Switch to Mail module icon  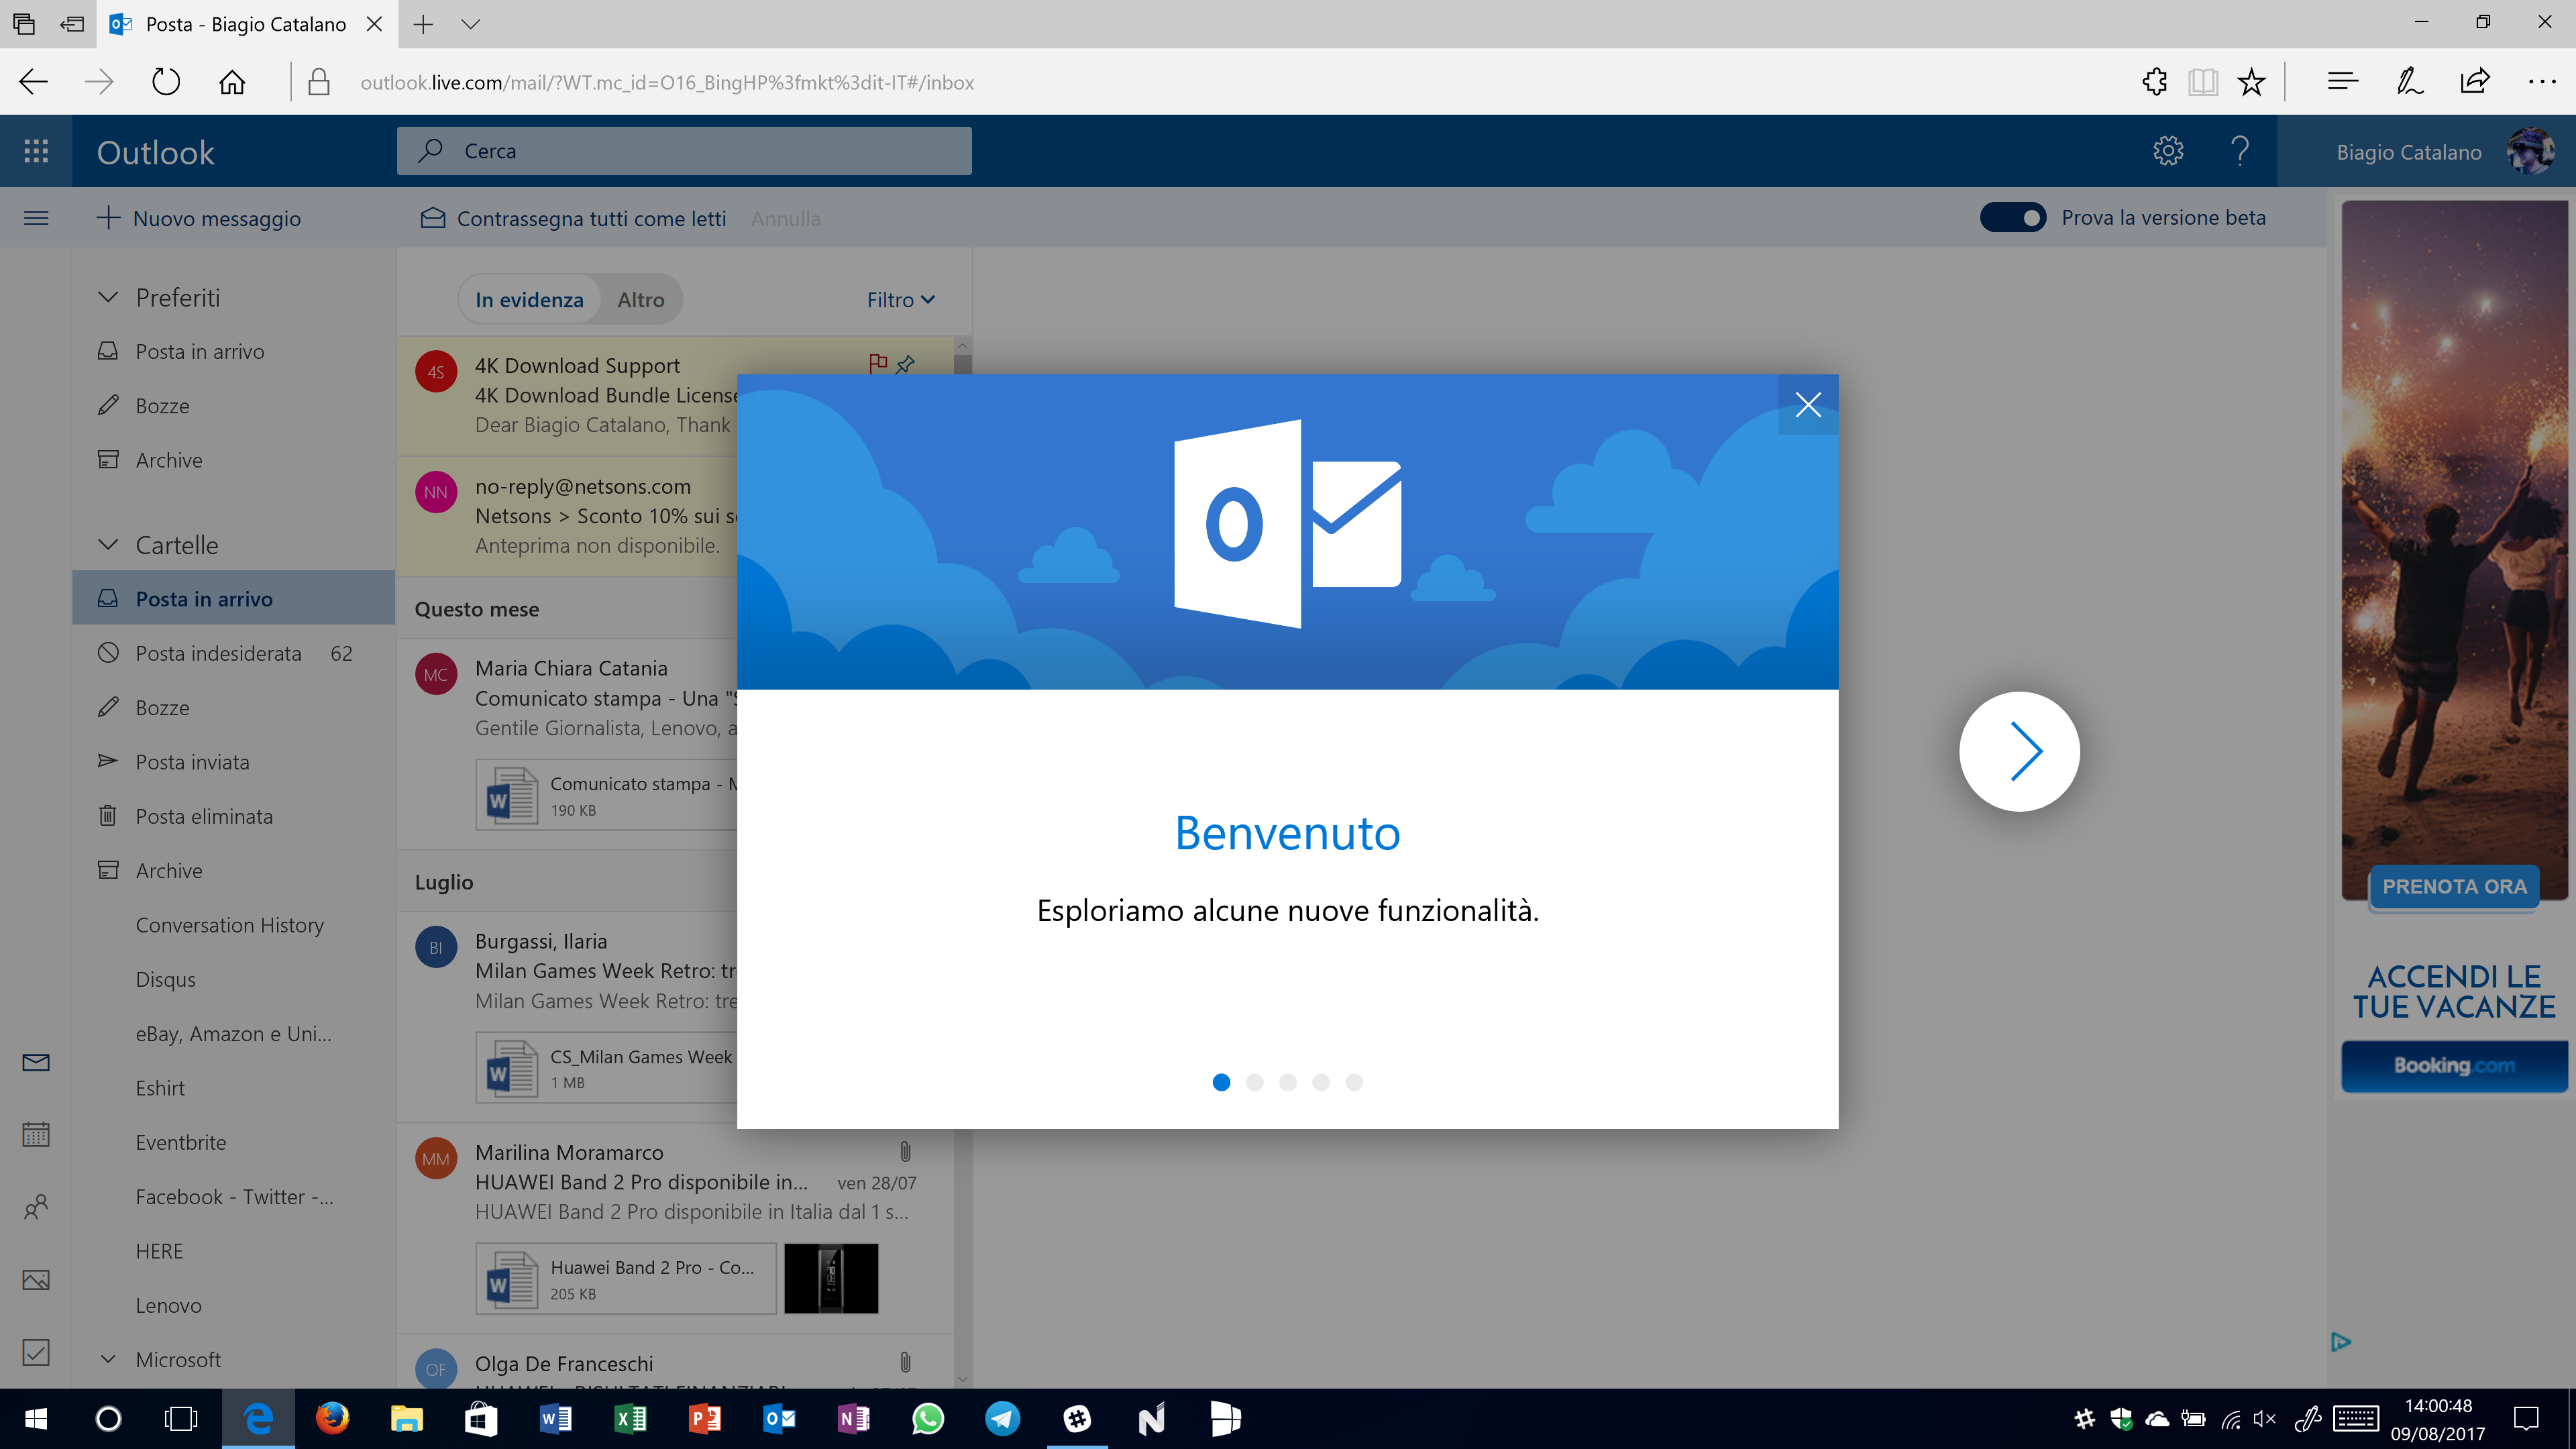click(36, 1062)
